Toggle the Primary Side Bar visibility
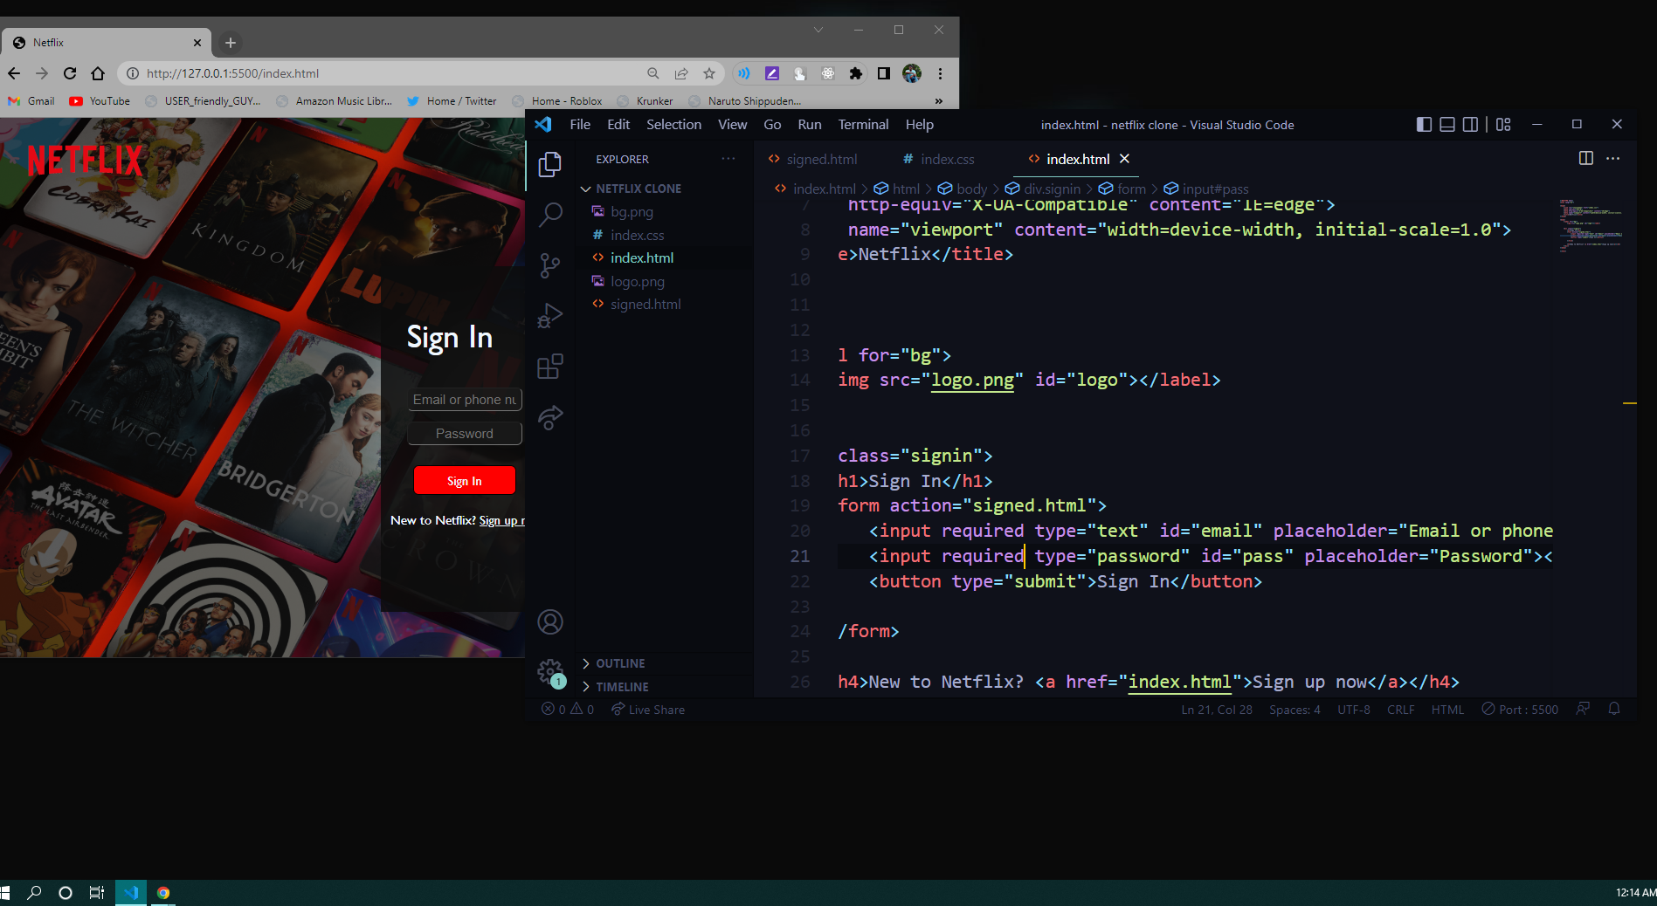1657x906 pixels. tap(1423, 124)
